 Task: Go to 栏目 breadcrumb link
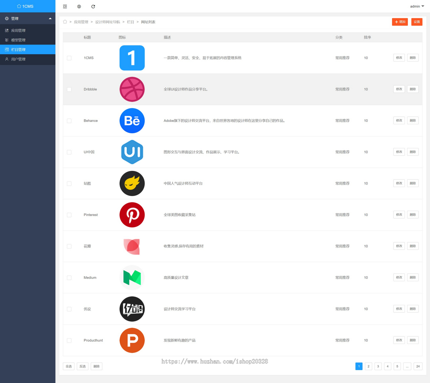click(x=130, y=22)
